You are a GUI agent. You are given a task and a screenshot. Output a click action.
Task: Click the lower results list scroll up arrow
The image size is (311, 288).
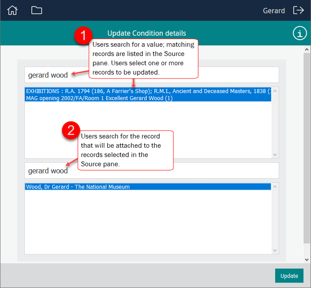275,187
